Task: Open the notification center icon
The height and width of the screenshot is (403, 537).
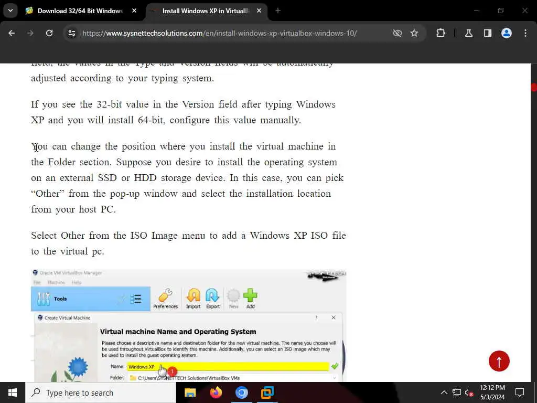Action: pyautogui.click(x=520, y=393)
